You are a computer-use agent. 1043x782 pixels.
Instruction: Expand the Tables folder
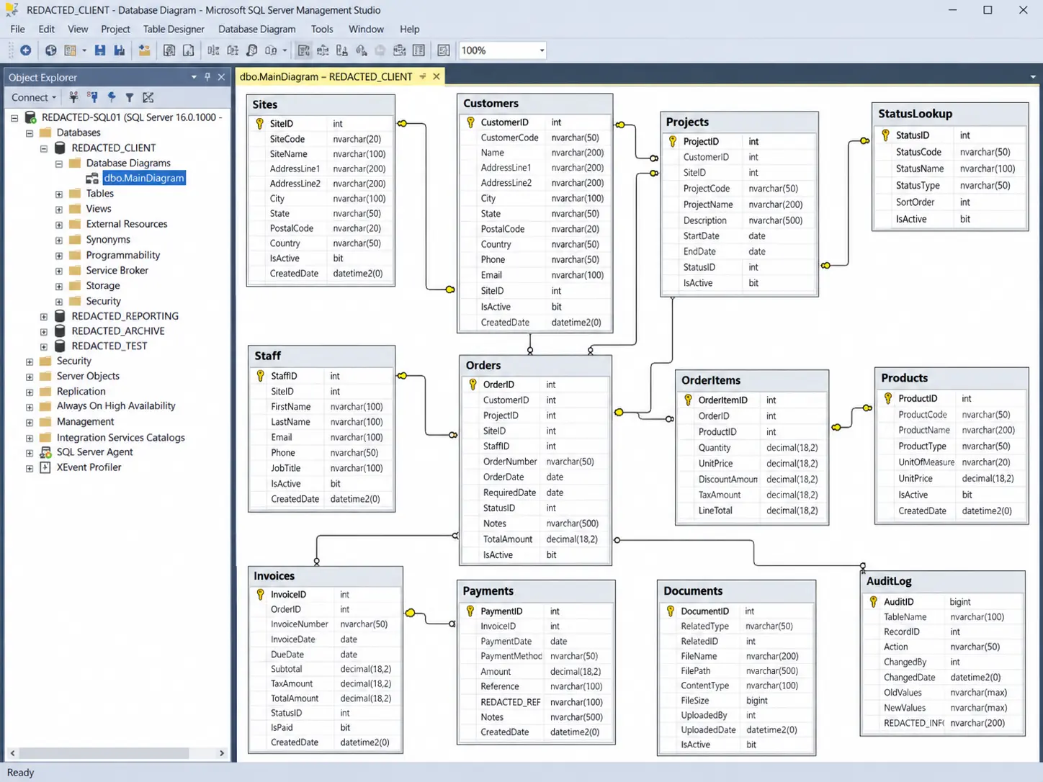[x=59, y=194]
